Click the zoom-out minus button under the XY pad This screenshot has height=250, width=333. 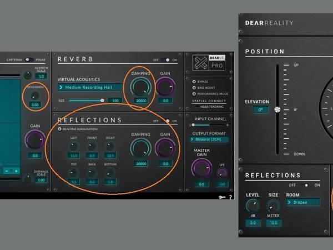click(x=7, y=171)
